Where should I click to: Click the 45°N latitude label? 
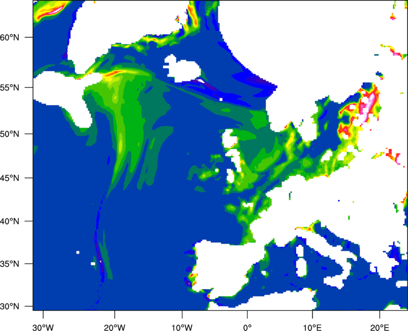click(x=10, y=178)
